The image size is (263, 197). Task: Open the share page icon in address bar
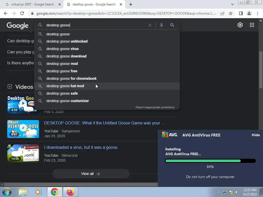pyautogui.click(x=222, y=13)
